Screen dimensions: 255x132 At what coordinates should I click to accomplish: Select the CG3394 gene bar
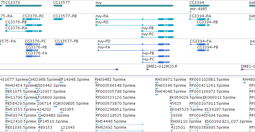point(200,6)
